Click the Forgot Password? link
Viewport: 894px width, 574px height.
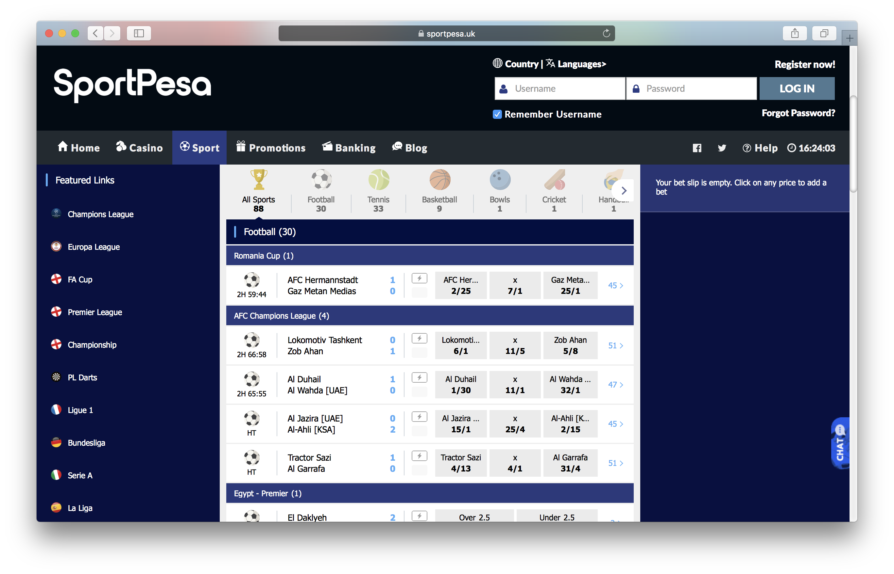798,113
